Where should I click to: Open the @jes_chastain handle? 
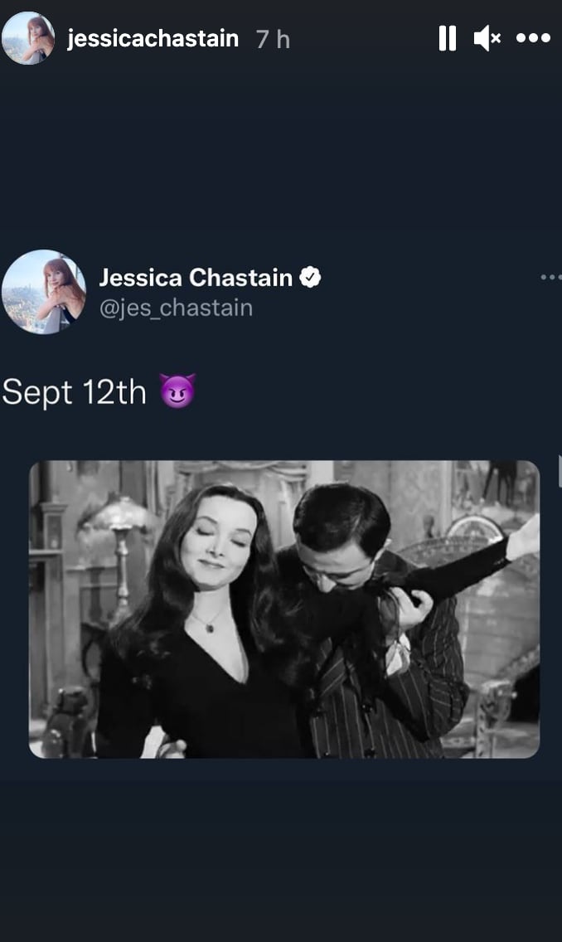176,308
